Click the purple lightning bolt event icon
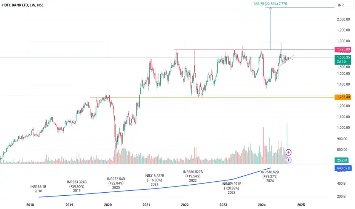The height and width of the screenshot is (209, 355). click(x=288, y=152)
